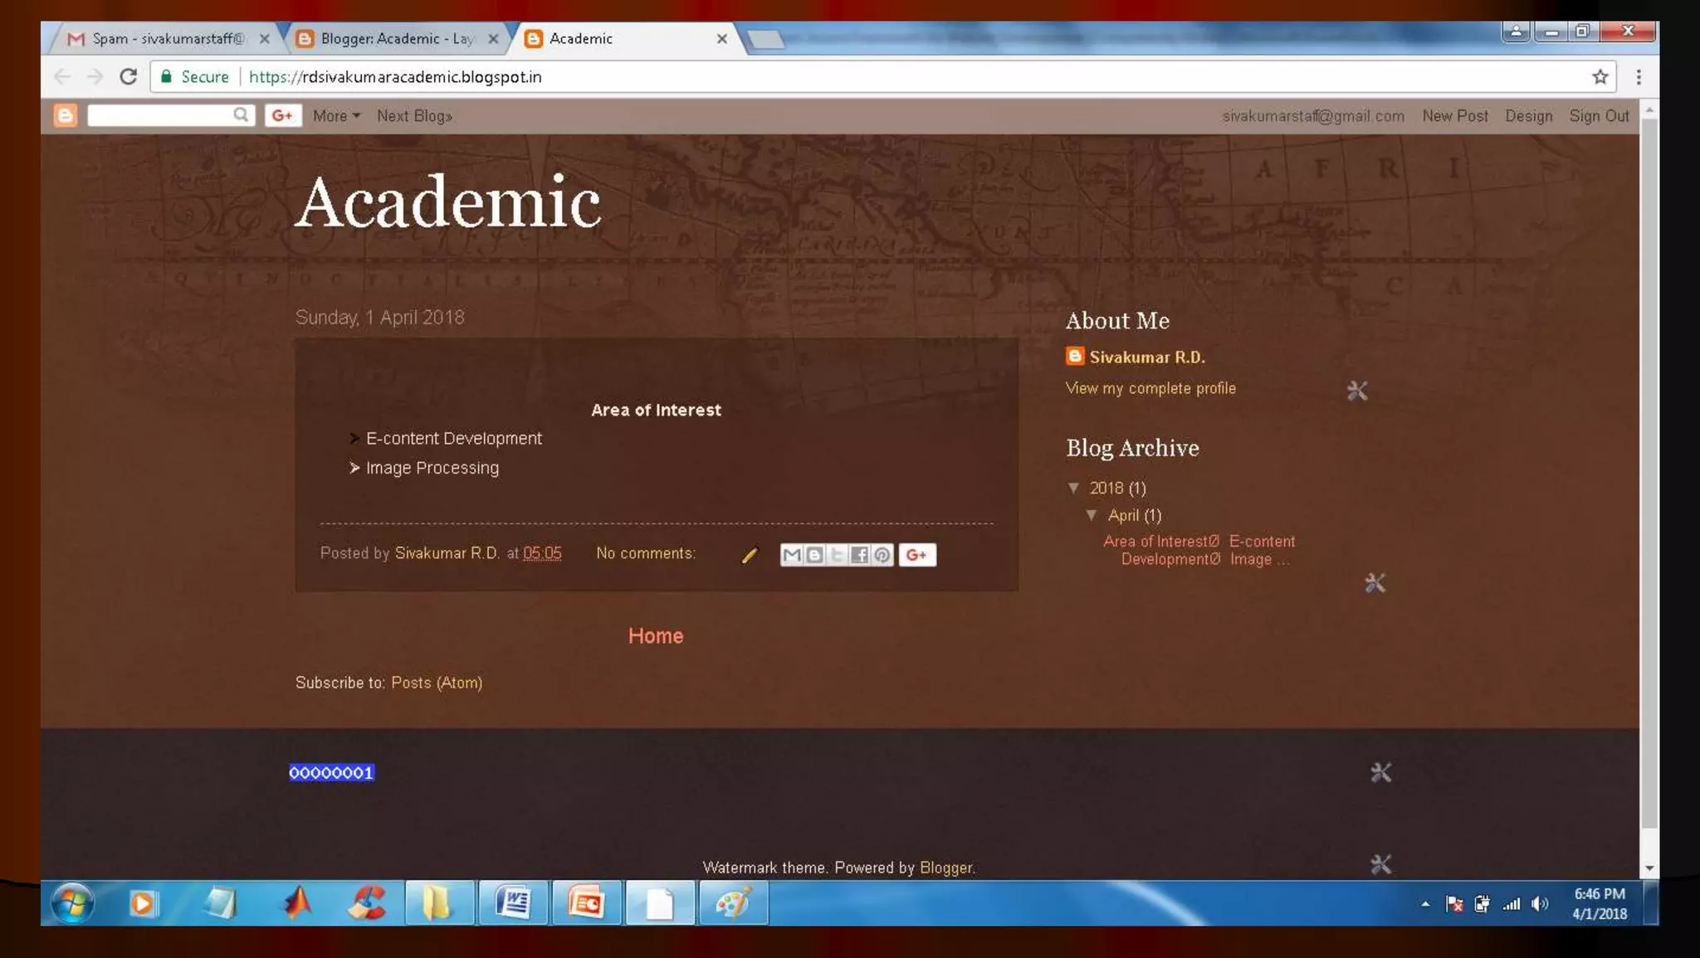This screenshot has height=958, width=1700.
Task: Share post via Email This icon
Action: (791, 555)
